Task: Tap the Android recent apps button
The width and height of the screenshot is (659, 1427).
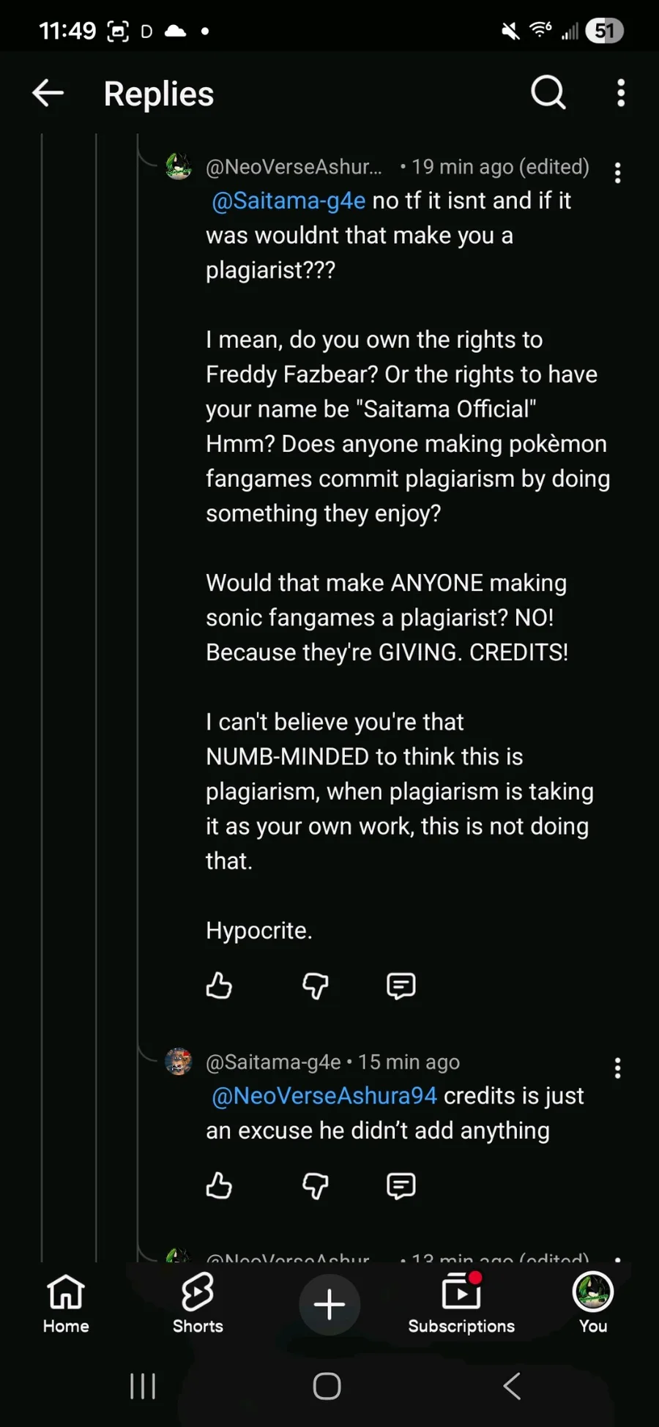Action: [x=143, y=1386]
